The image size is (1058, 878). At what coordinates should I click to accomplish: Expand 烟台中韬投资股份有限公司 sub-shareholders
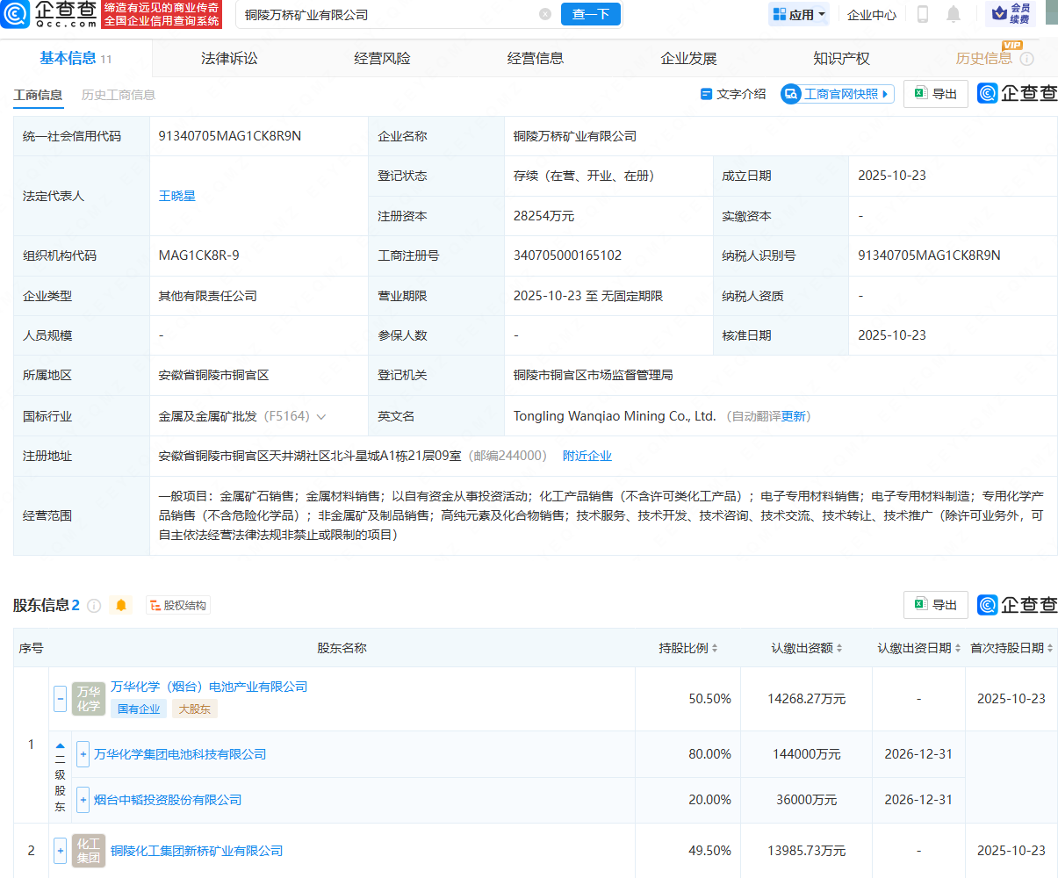(x=83, y=800)
